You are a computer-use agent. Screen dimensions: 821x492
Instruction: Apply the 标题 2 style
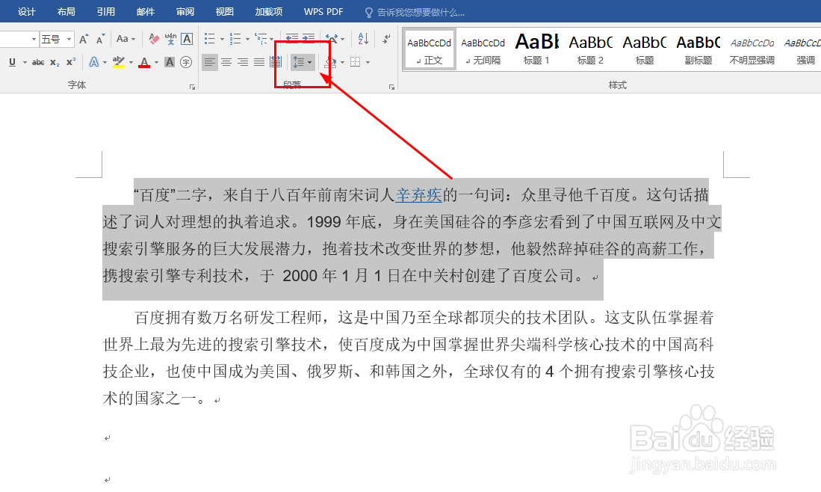click(591, 50)
